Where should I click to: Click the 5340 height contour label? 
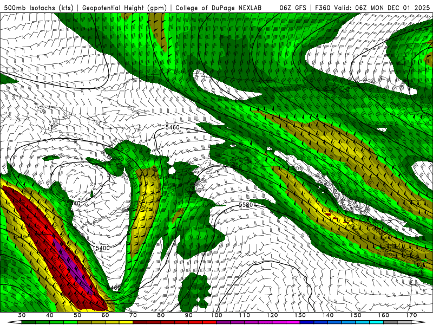(74, 204)
